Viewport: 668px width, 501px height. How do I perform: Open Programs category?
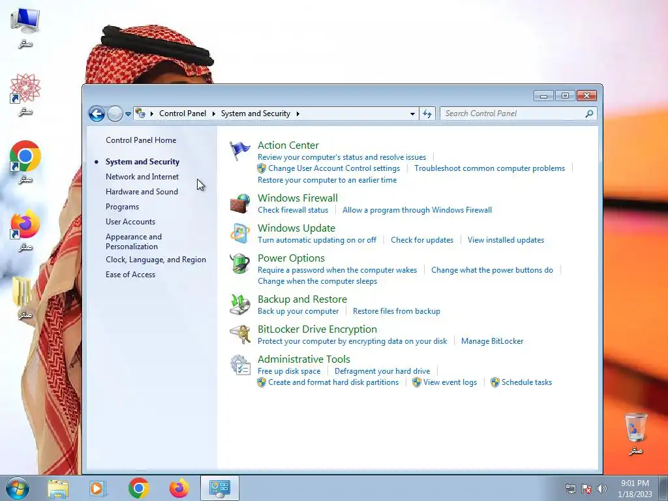pyautogui.click(x=122, y=207)
